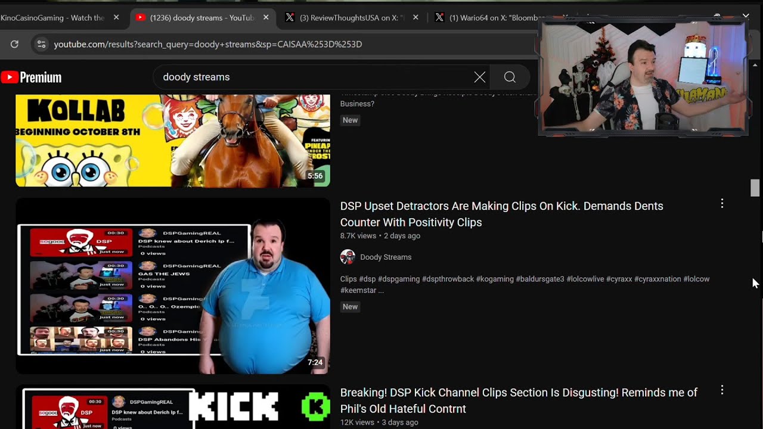
Task: Reload the page with the refresh icon
Action: pyautogui.click(x=14, y=44)
